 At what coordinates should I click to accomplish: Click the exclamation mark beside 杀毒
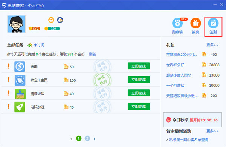9,66
